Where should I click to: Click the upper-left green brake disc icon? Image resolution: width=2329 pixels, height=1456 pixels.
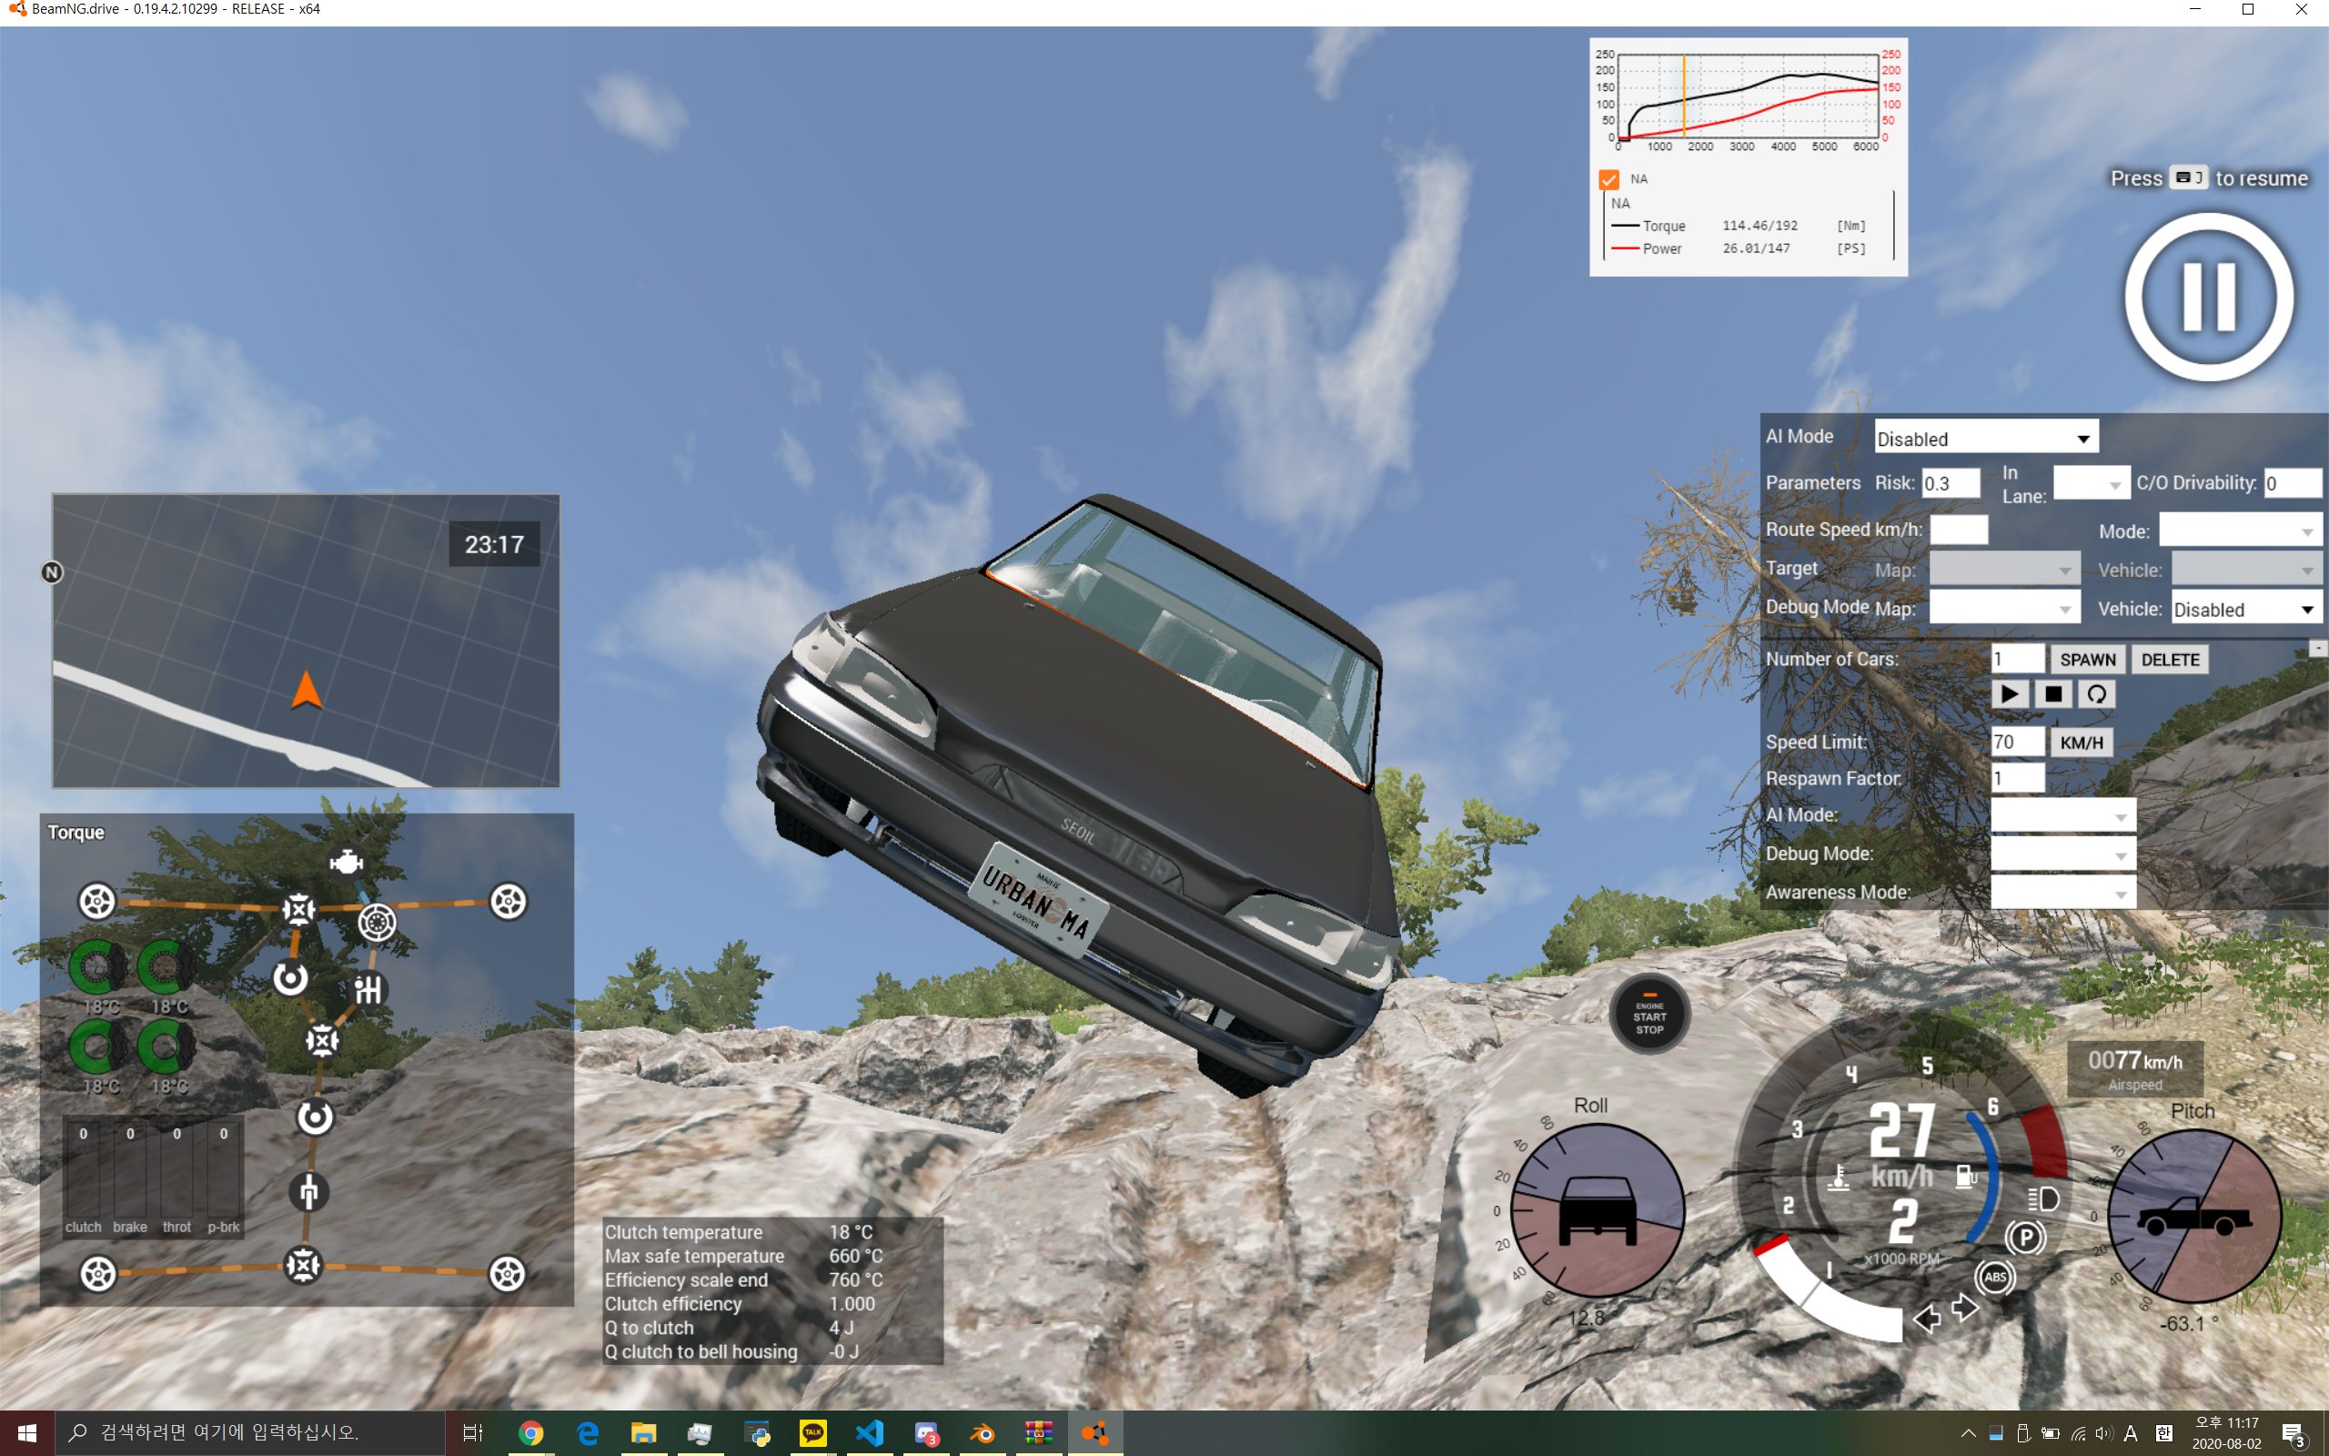(x=97, y=966)
